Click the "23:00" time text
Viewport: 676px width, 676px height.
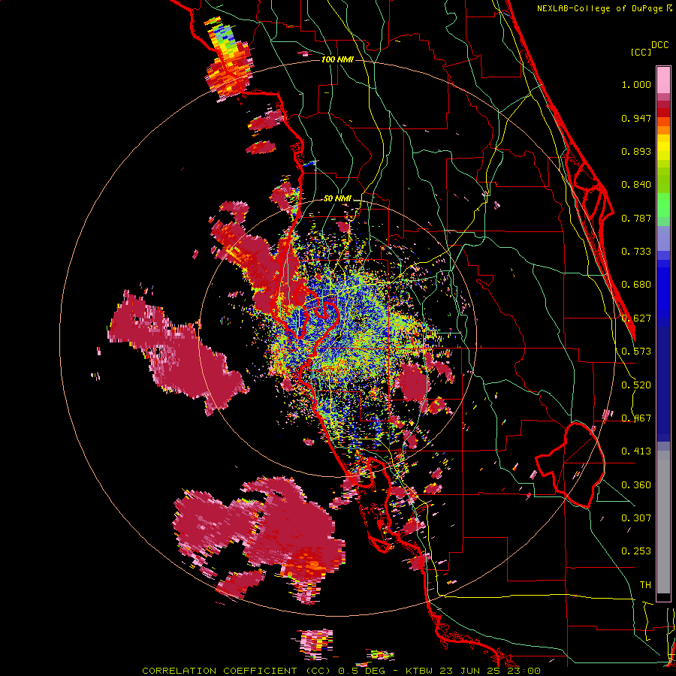click(x=522, y=671)
